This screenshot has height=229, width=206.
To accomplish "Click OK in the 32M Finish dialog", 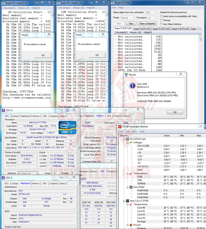I will 97,55.
